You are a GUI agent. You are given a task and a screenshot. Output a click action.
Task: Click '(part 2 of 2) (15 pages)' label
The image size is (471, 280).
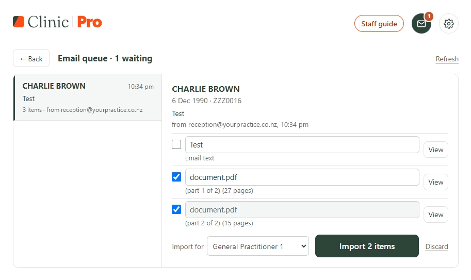click(x=219, y=223)
